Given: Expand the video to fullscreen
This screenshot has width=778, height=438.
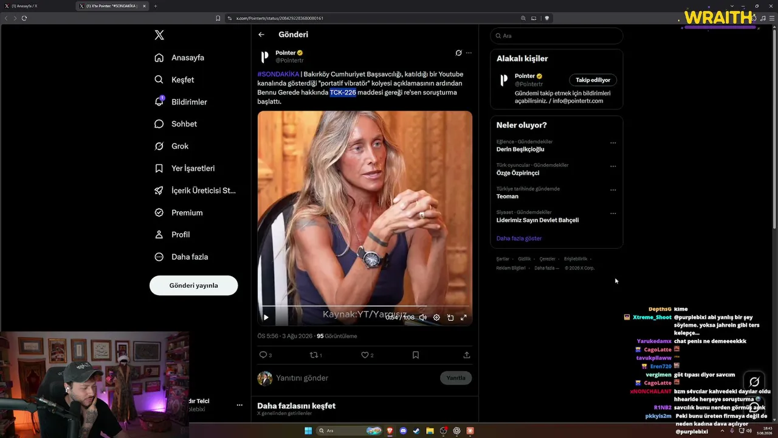Looking at the screenshot, I should [464, 318].
